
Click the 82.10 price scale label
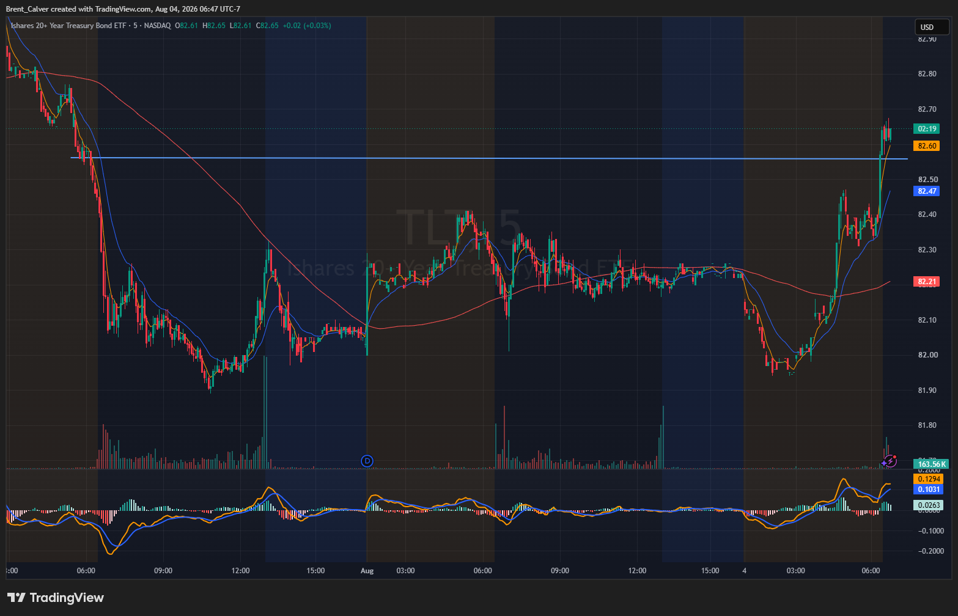tap(927, 320)
